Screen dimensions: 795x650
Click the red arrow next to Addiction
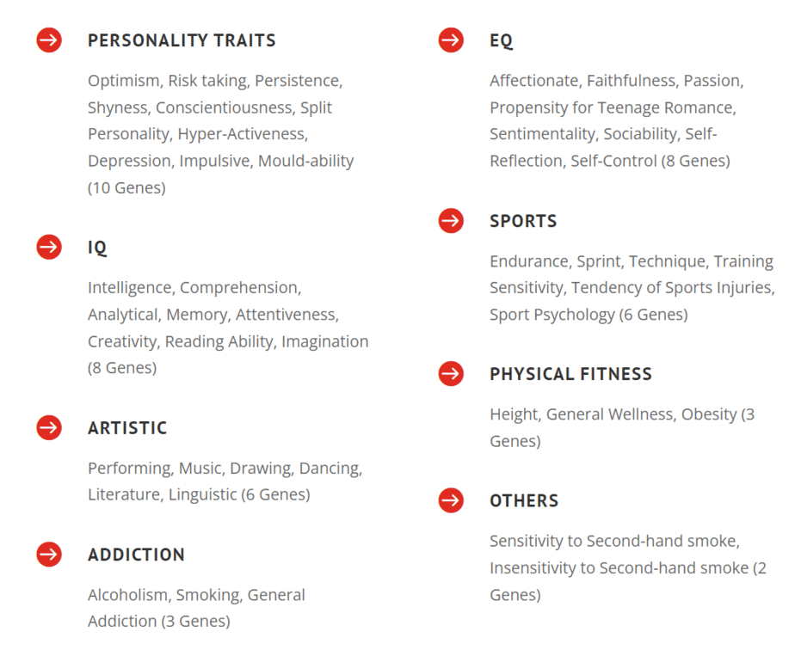point(49,555)
